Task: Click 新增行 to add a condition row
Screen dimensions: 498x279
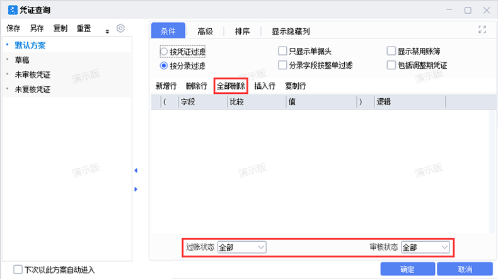Action: point(166,86)
